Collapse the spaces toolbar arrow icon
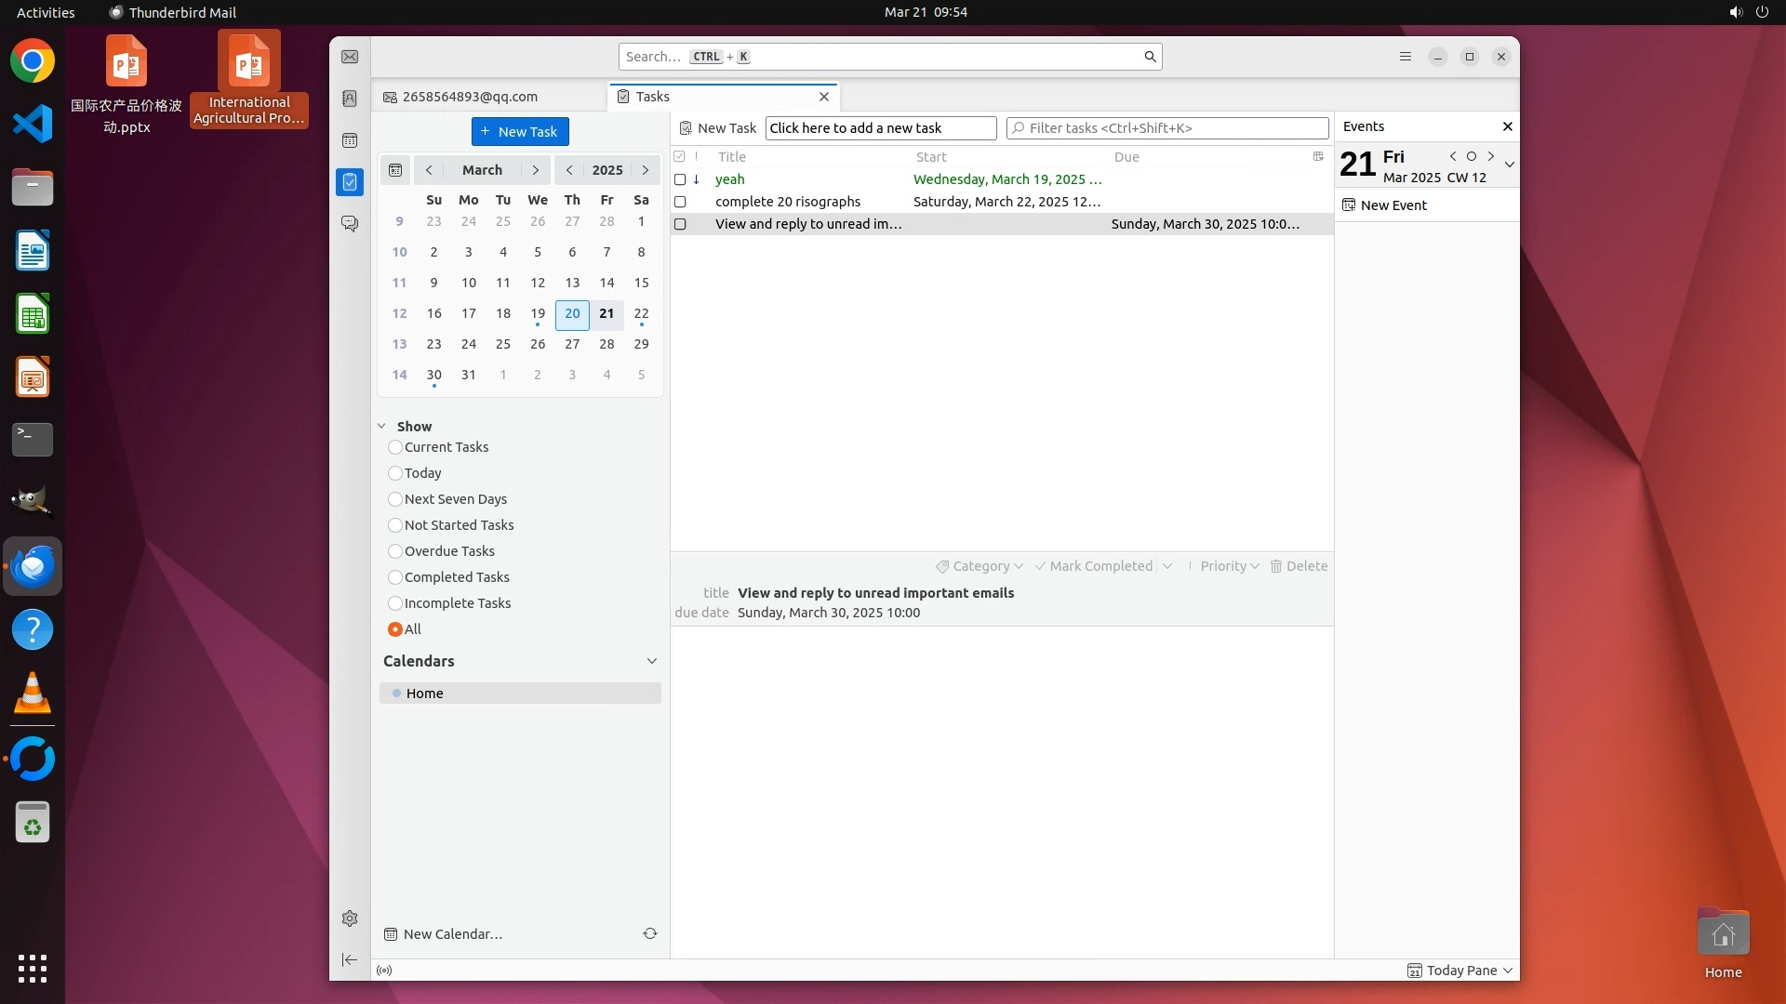Image resolution: width=1786 pixels, height=1004 pixels. click(350, 959)
